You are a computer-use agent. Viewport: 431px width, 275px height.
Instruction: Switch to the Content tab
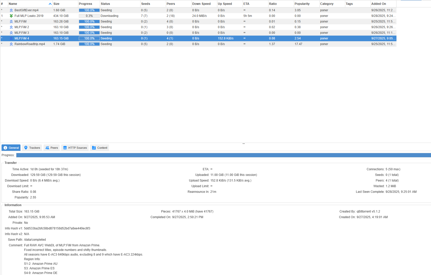point(100,148)
